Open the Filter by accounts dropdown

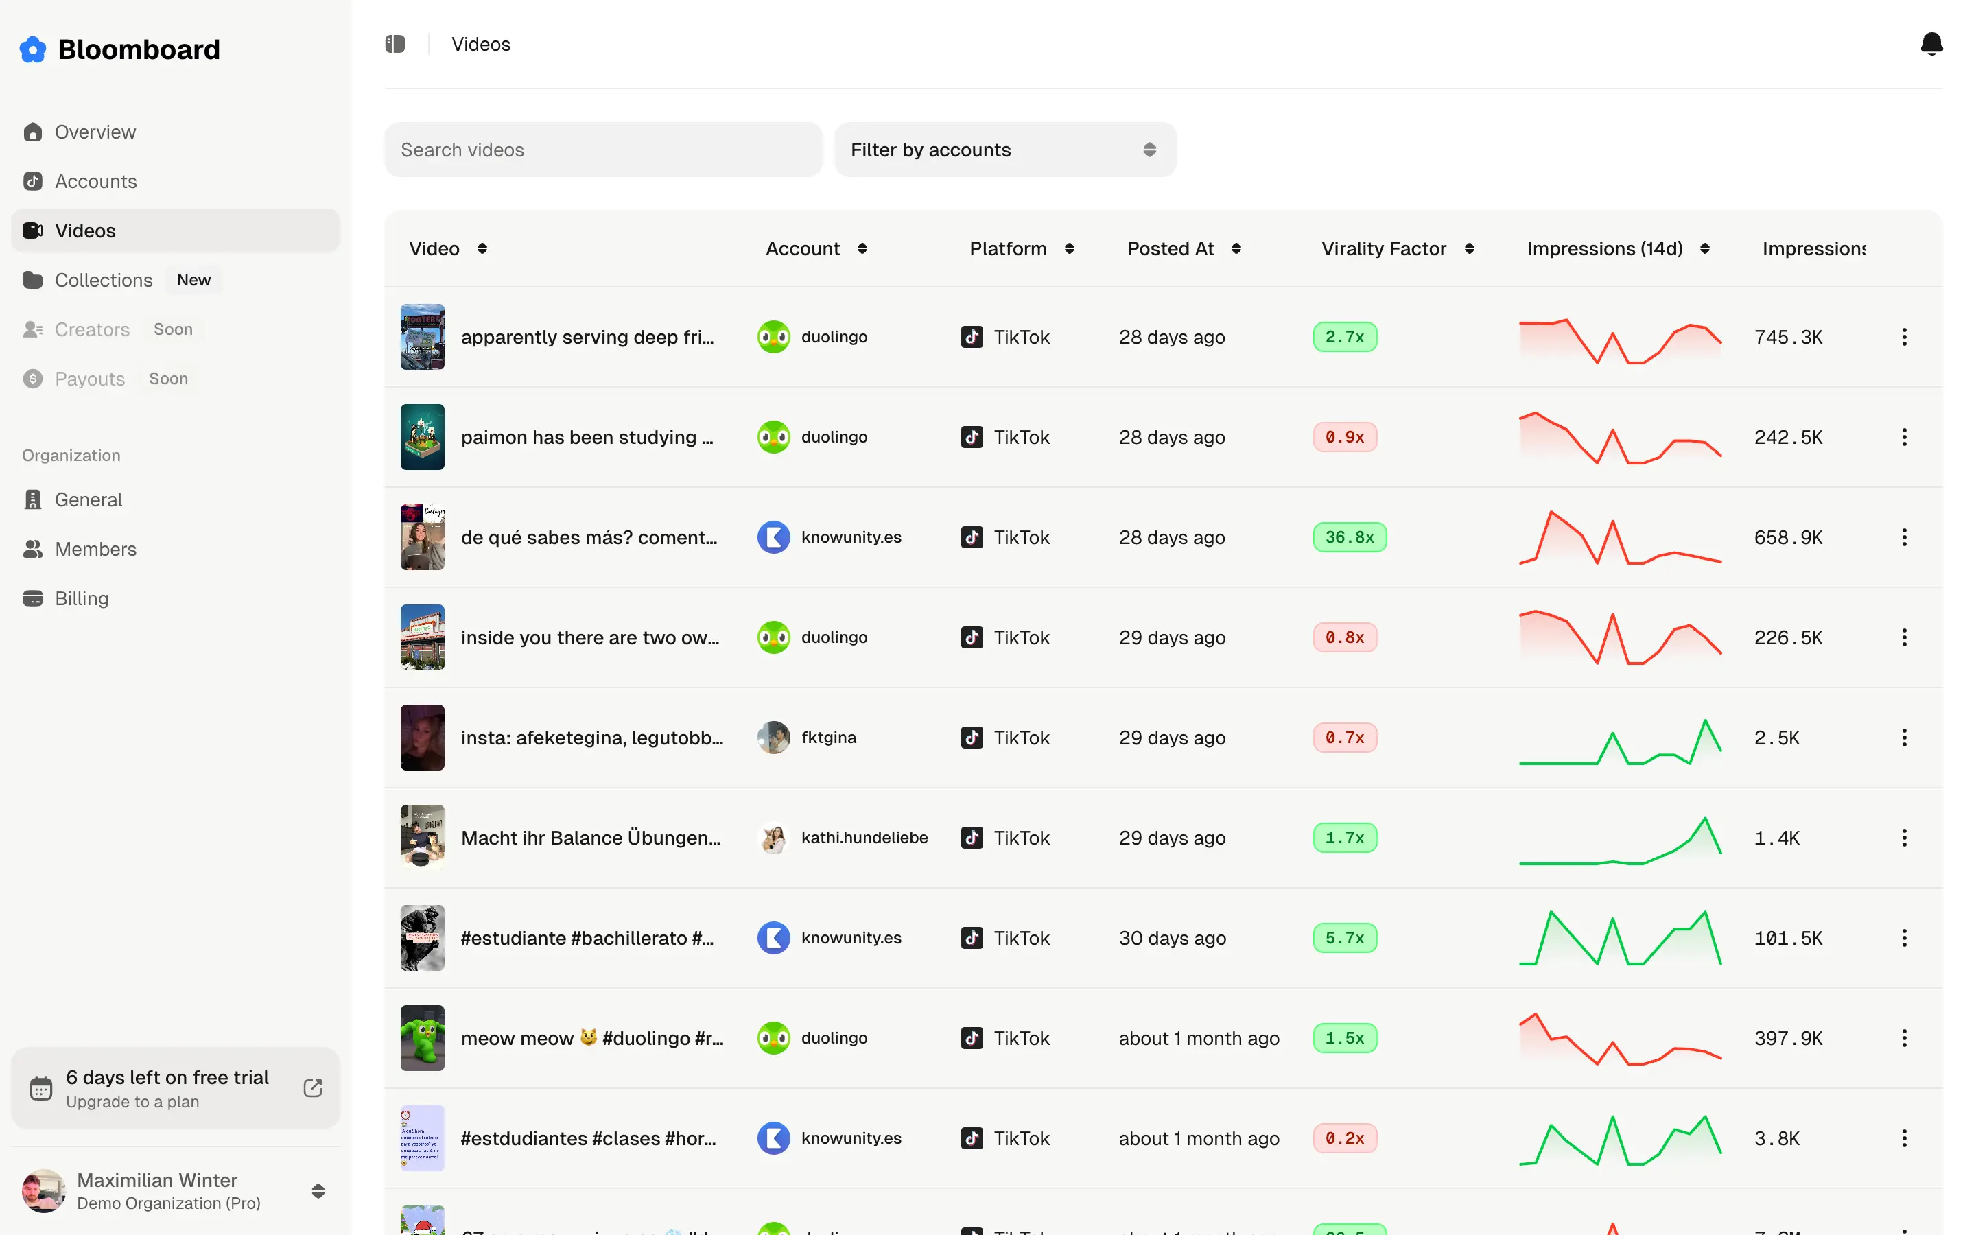[1004, 150]
